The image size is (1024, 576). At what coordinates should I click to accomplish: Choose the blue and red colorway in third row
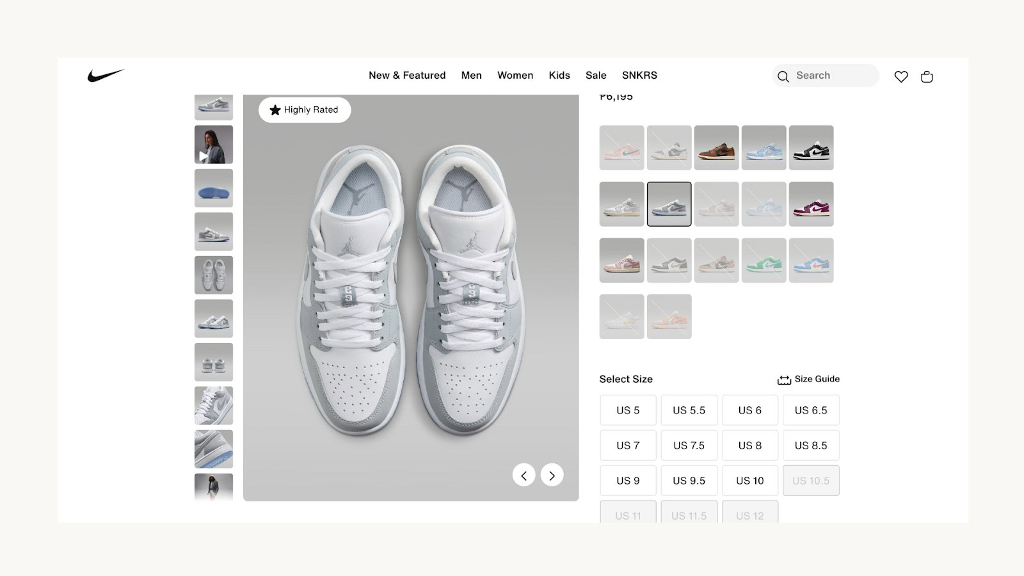click(812, 260)
